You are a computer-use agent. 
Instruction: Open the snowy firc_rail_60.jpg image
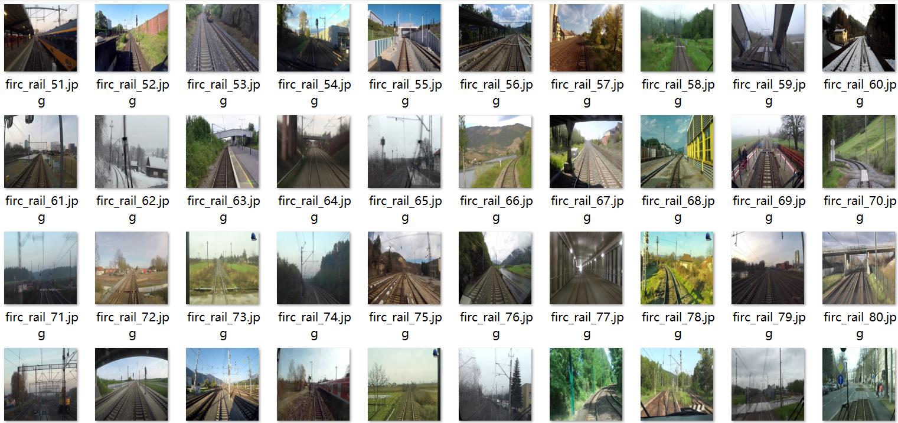tap(859, 38)
